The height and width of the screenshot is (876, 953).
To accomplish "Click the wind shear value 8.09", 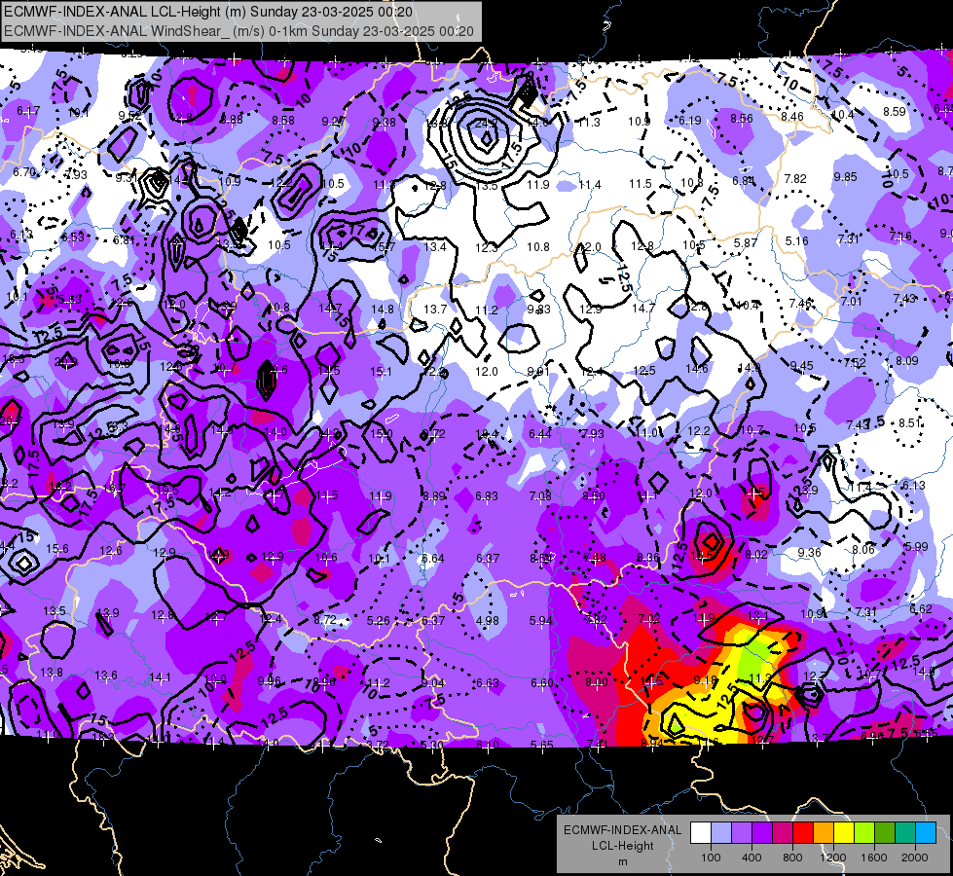I will coord(907,361).
